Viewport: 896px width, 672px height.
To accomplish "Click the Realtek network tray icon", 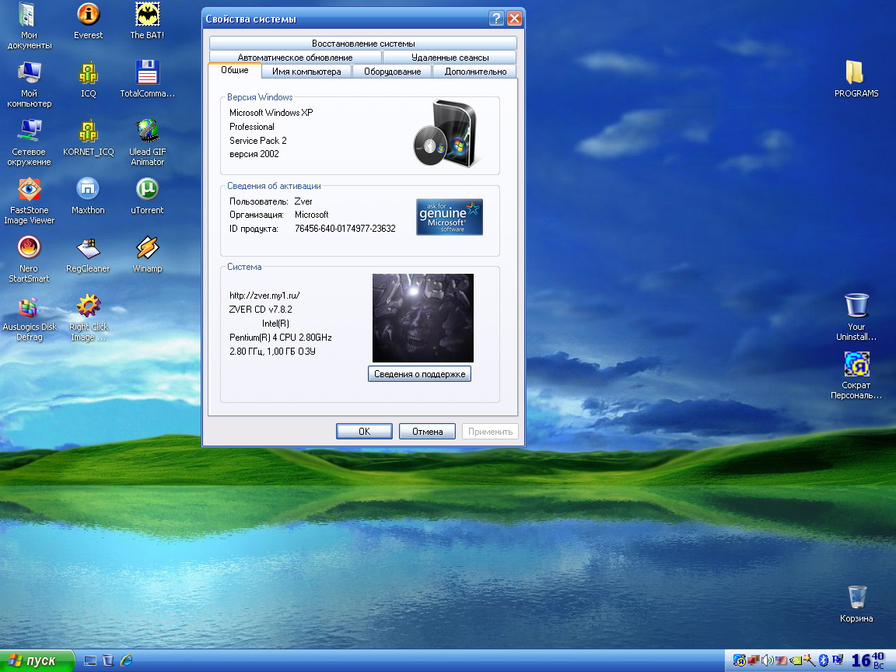I will (838, 660).
